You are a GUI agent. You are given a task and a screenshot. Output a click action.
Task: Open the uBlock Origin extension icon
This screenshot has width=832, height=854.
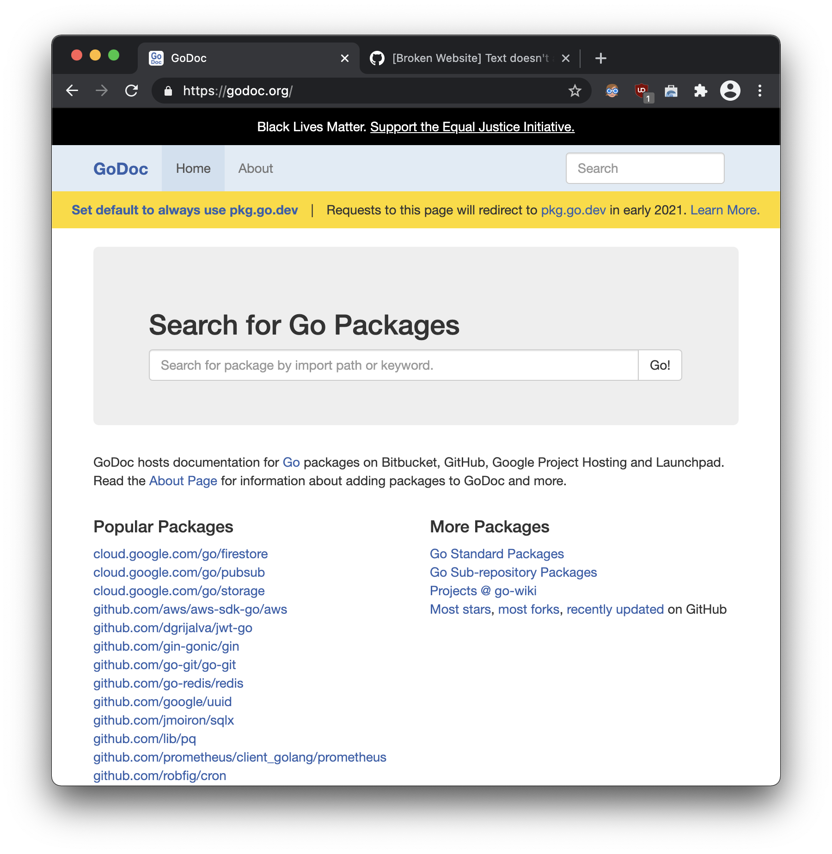point(642,91)
